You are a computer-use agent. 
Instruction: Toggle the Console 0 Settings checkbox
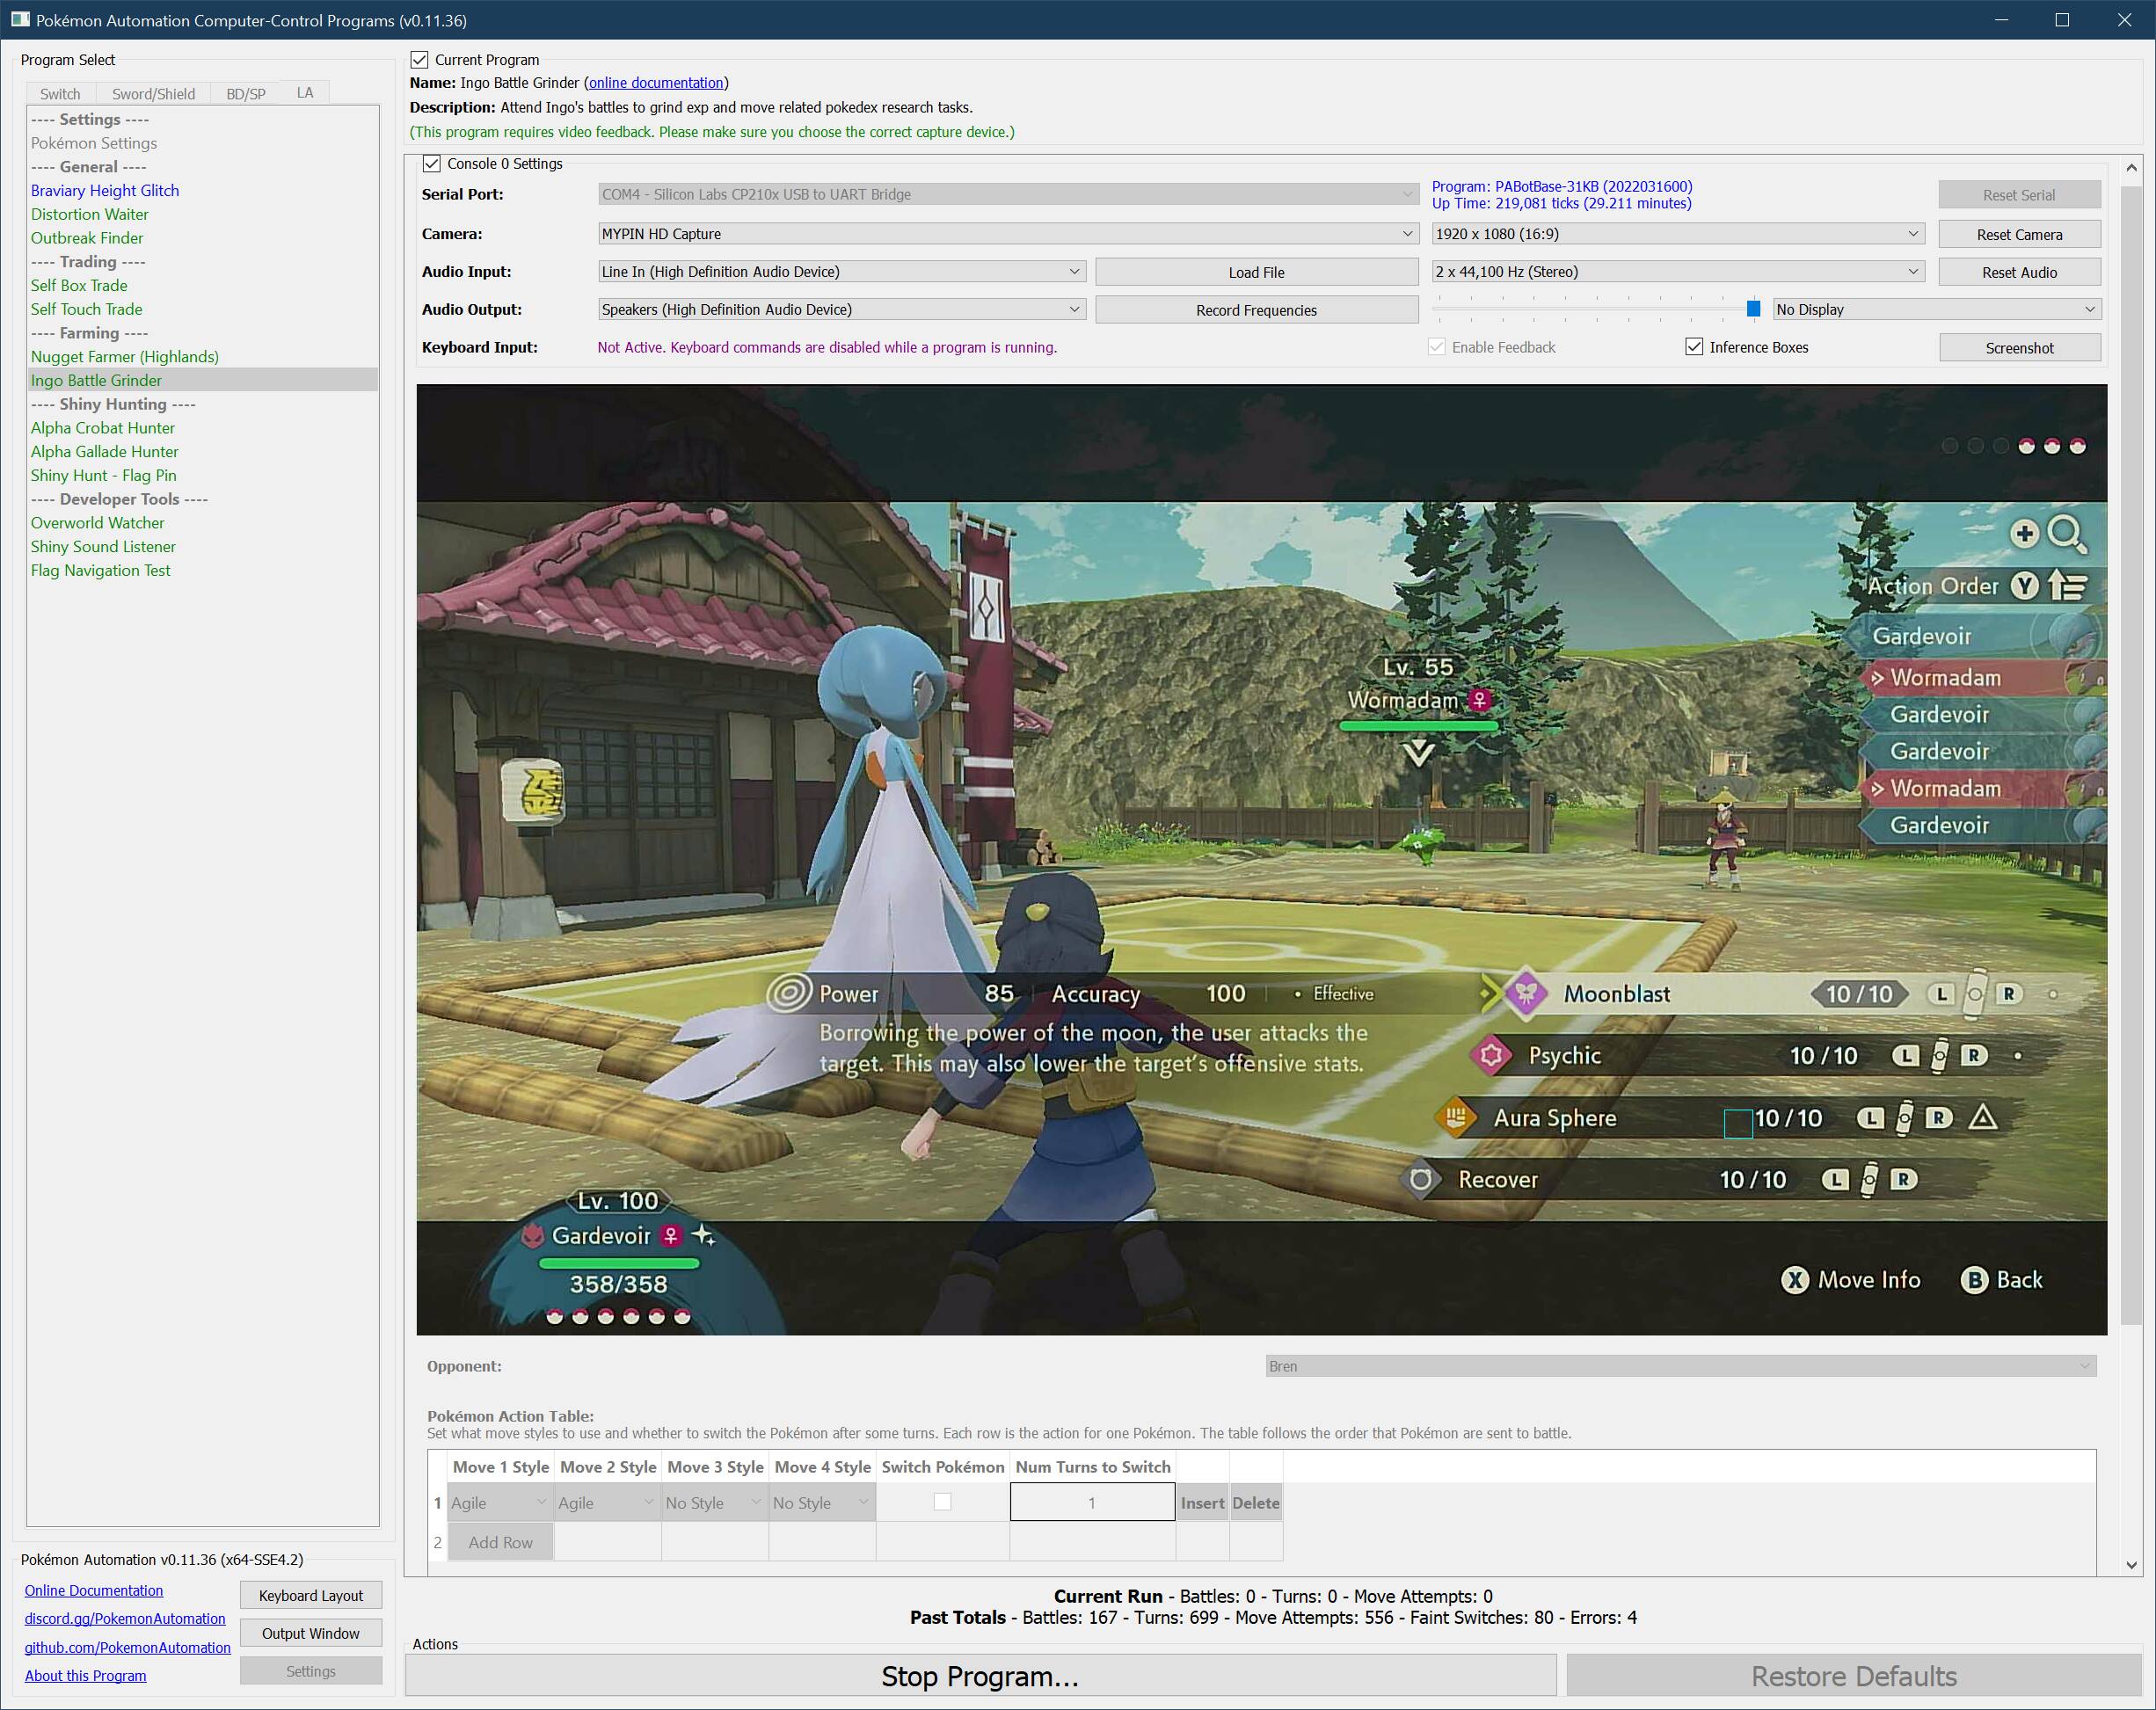432,163
